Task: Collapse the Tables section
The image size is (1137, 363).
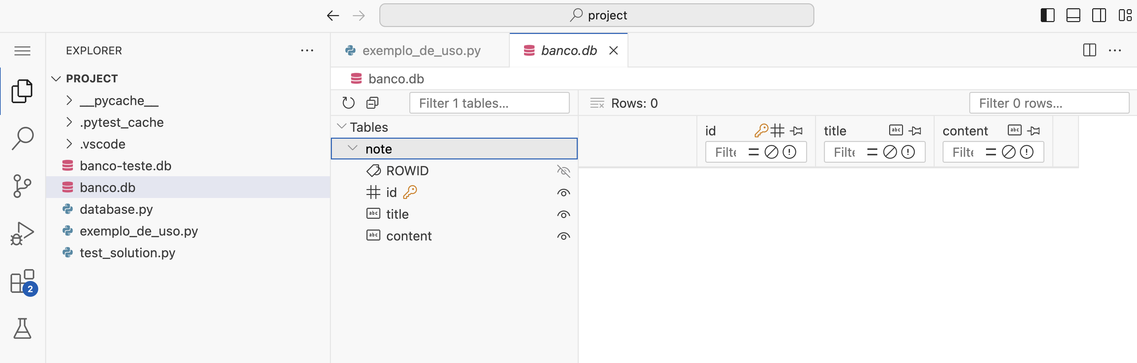Action: pyautogui.click(x=341, y=127)
